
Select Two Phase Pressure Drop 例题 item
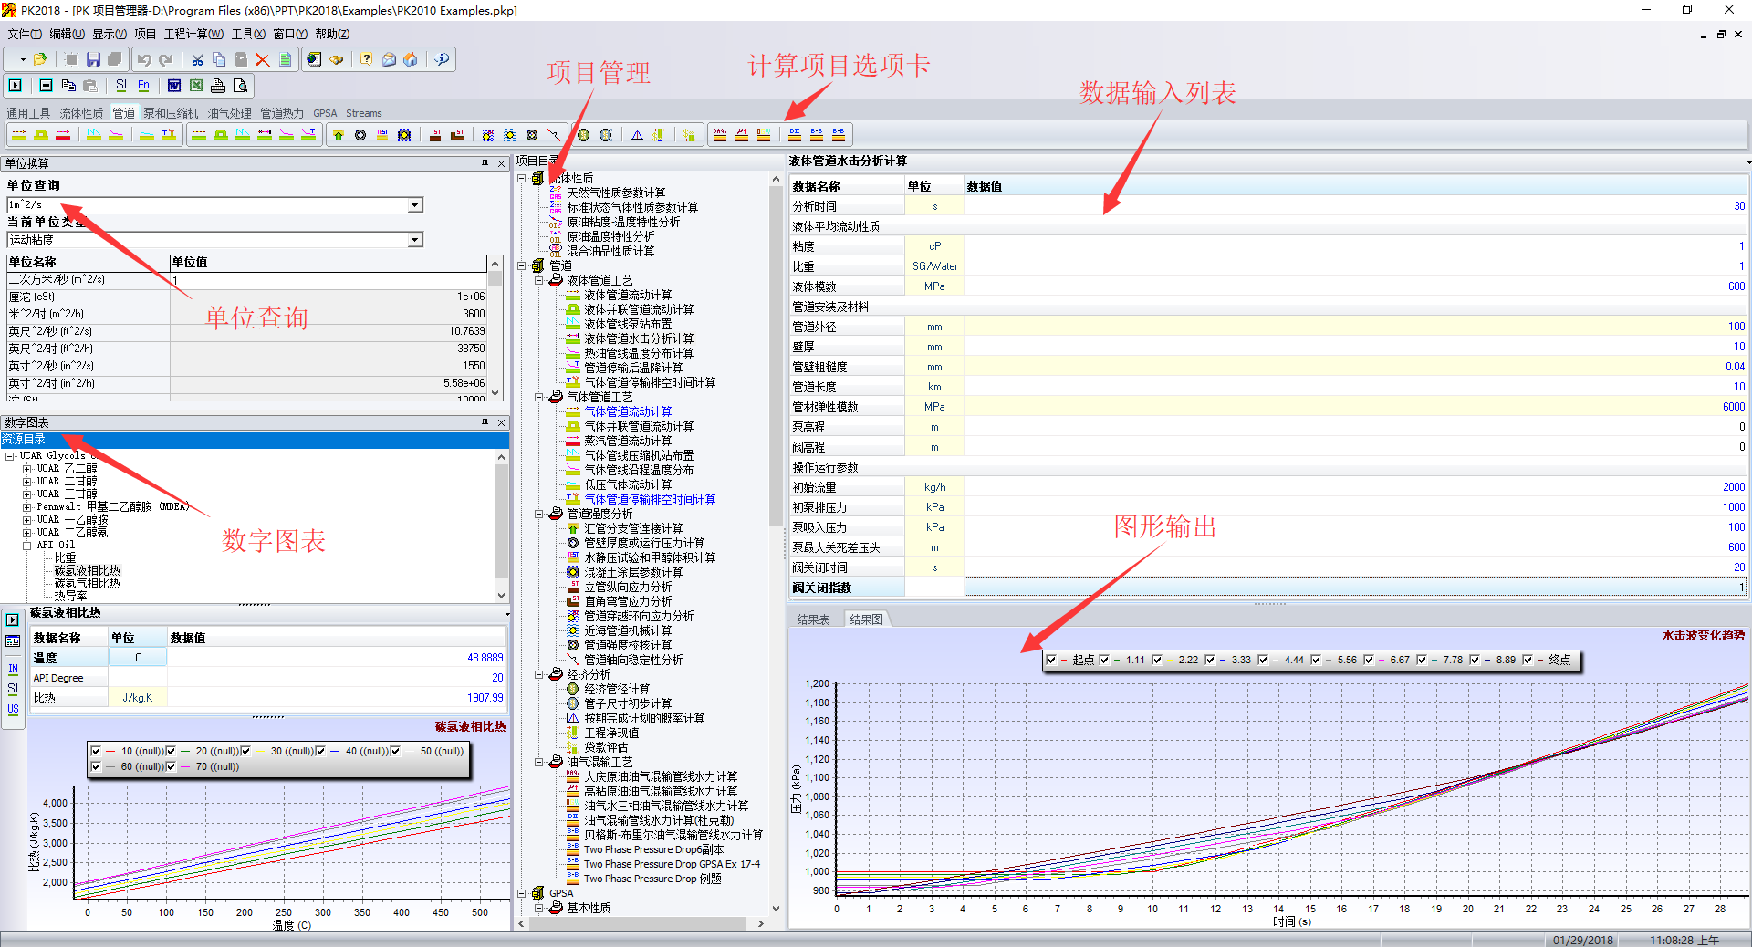[x=652, y=879]
